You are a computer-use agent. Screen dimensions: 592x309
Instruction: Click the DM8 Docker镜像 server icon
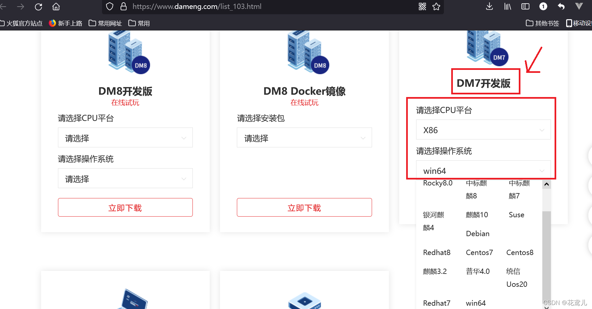point(308,52)
